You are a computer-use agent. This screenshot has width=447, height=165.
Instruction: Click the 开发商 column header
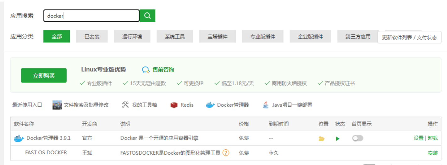pos(90,124)
